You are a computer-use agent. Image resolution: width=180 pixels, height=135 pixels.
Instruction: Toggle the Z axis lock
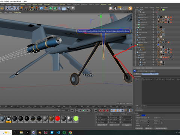tap(16, 8)
